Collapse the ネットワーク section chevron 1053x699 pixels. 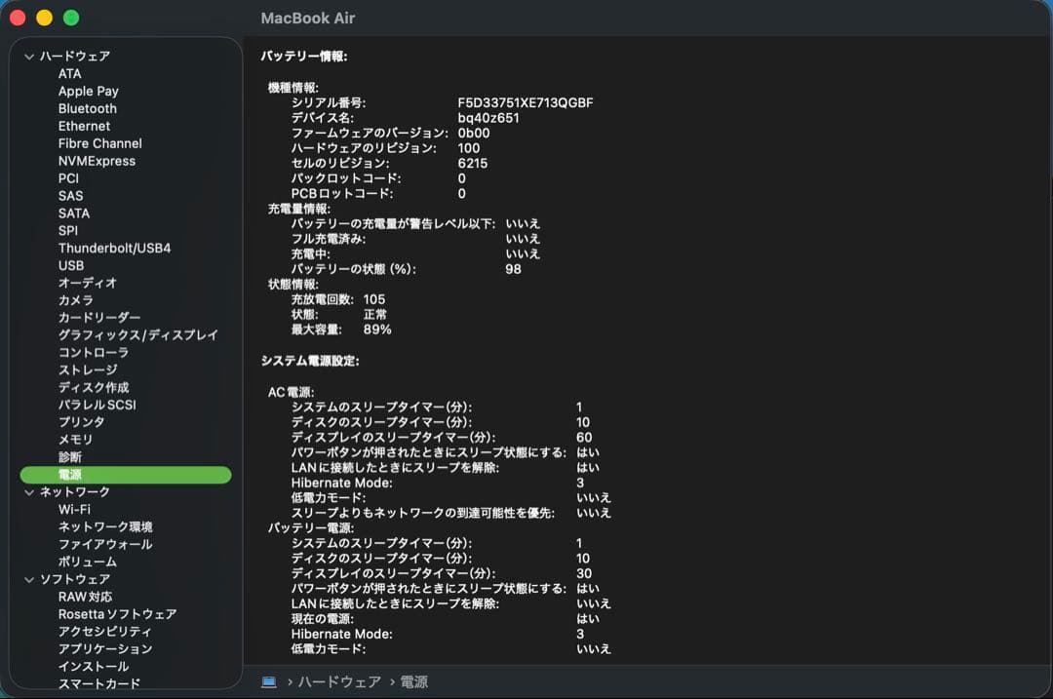[x=29, y=492]
